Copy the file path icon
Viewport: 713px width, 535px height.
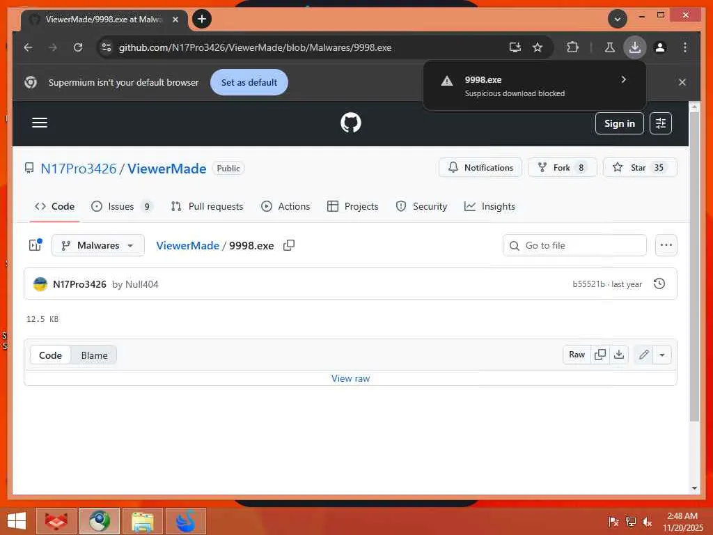pos(289,245)
